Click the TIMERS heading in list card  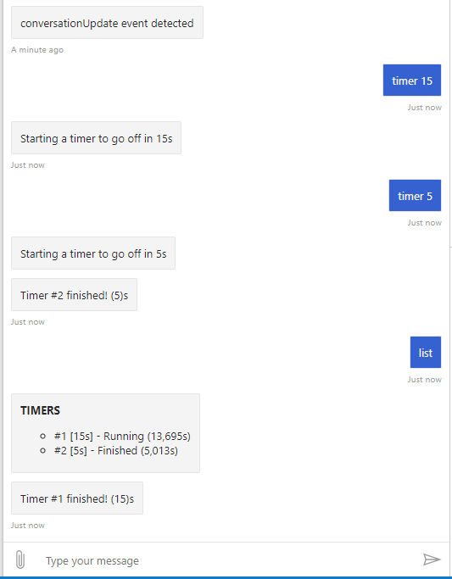coord(40,410)
